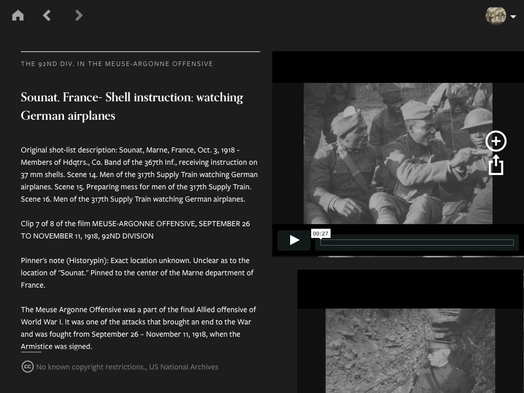Add video to collection with plus icon
This screenshot has height=393, width=524.
pos(496,141)
